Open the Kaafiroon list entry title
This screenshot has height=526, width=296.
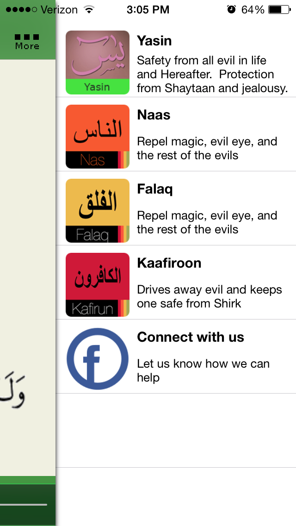(x=169, y=263)
